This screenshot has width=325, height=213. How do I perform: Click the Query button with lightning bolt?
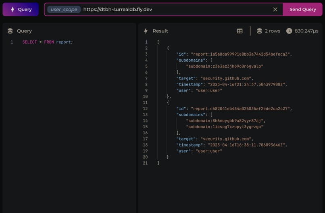click(21, 9)
